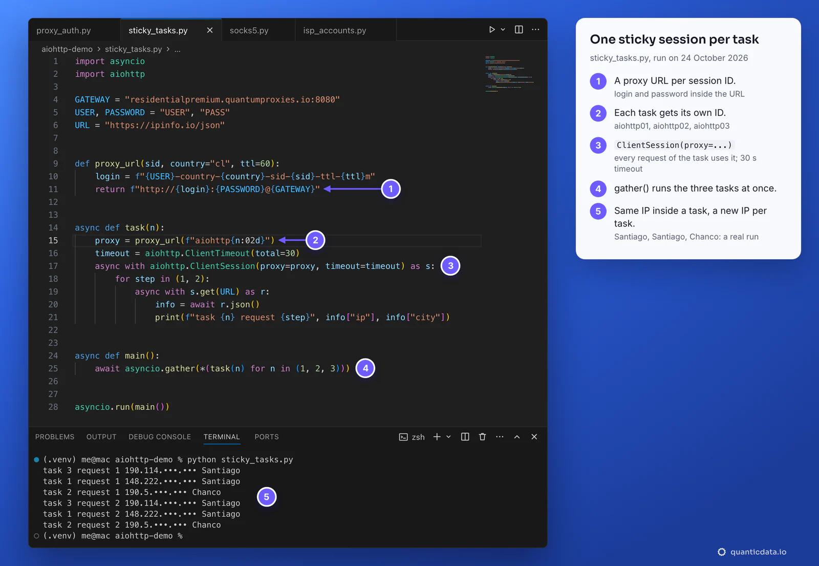Click the 'async def main():' line
819x566 pixels.
pos(117,355)
